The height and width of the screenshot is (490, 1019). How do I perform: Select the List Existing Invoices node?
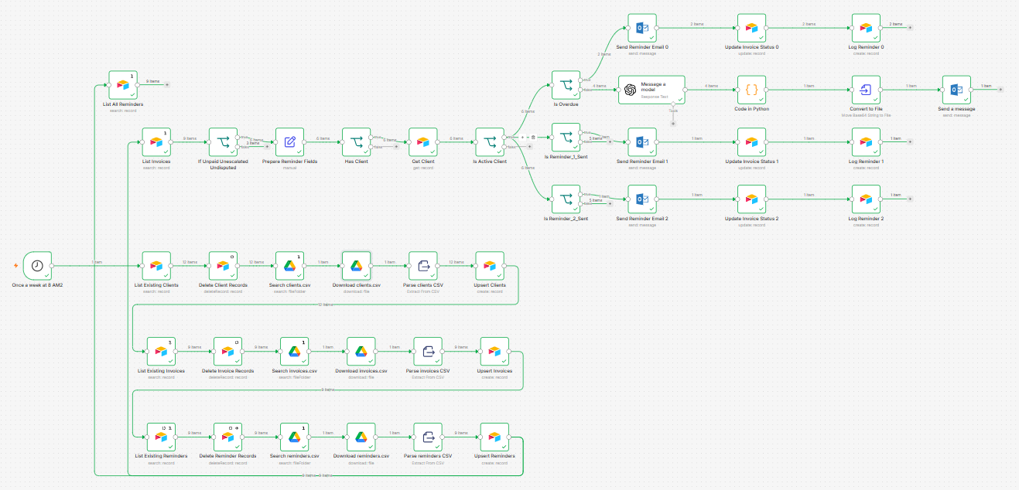(162, 351)
